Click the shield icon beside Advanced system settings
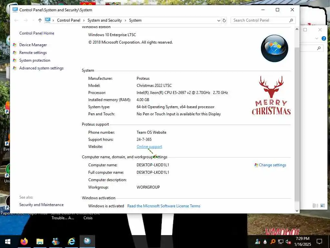 (15, 68)
